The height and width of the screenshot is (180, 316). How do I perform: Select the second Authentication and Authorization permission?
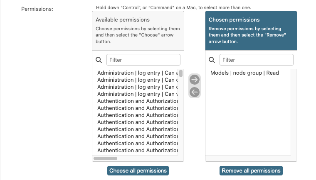(x=137, y=108)
